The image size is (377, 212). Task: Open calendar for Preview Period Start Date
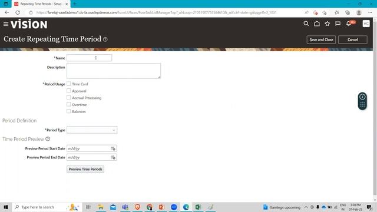(x=113, y=148)
